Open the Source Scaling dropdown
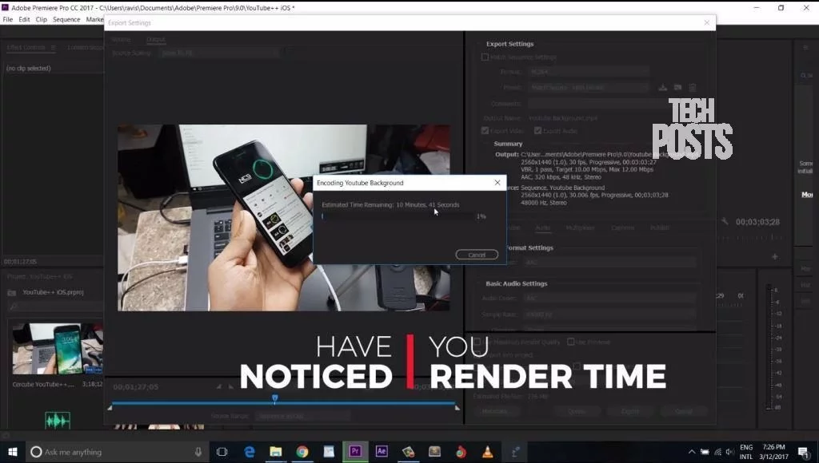 218,53
